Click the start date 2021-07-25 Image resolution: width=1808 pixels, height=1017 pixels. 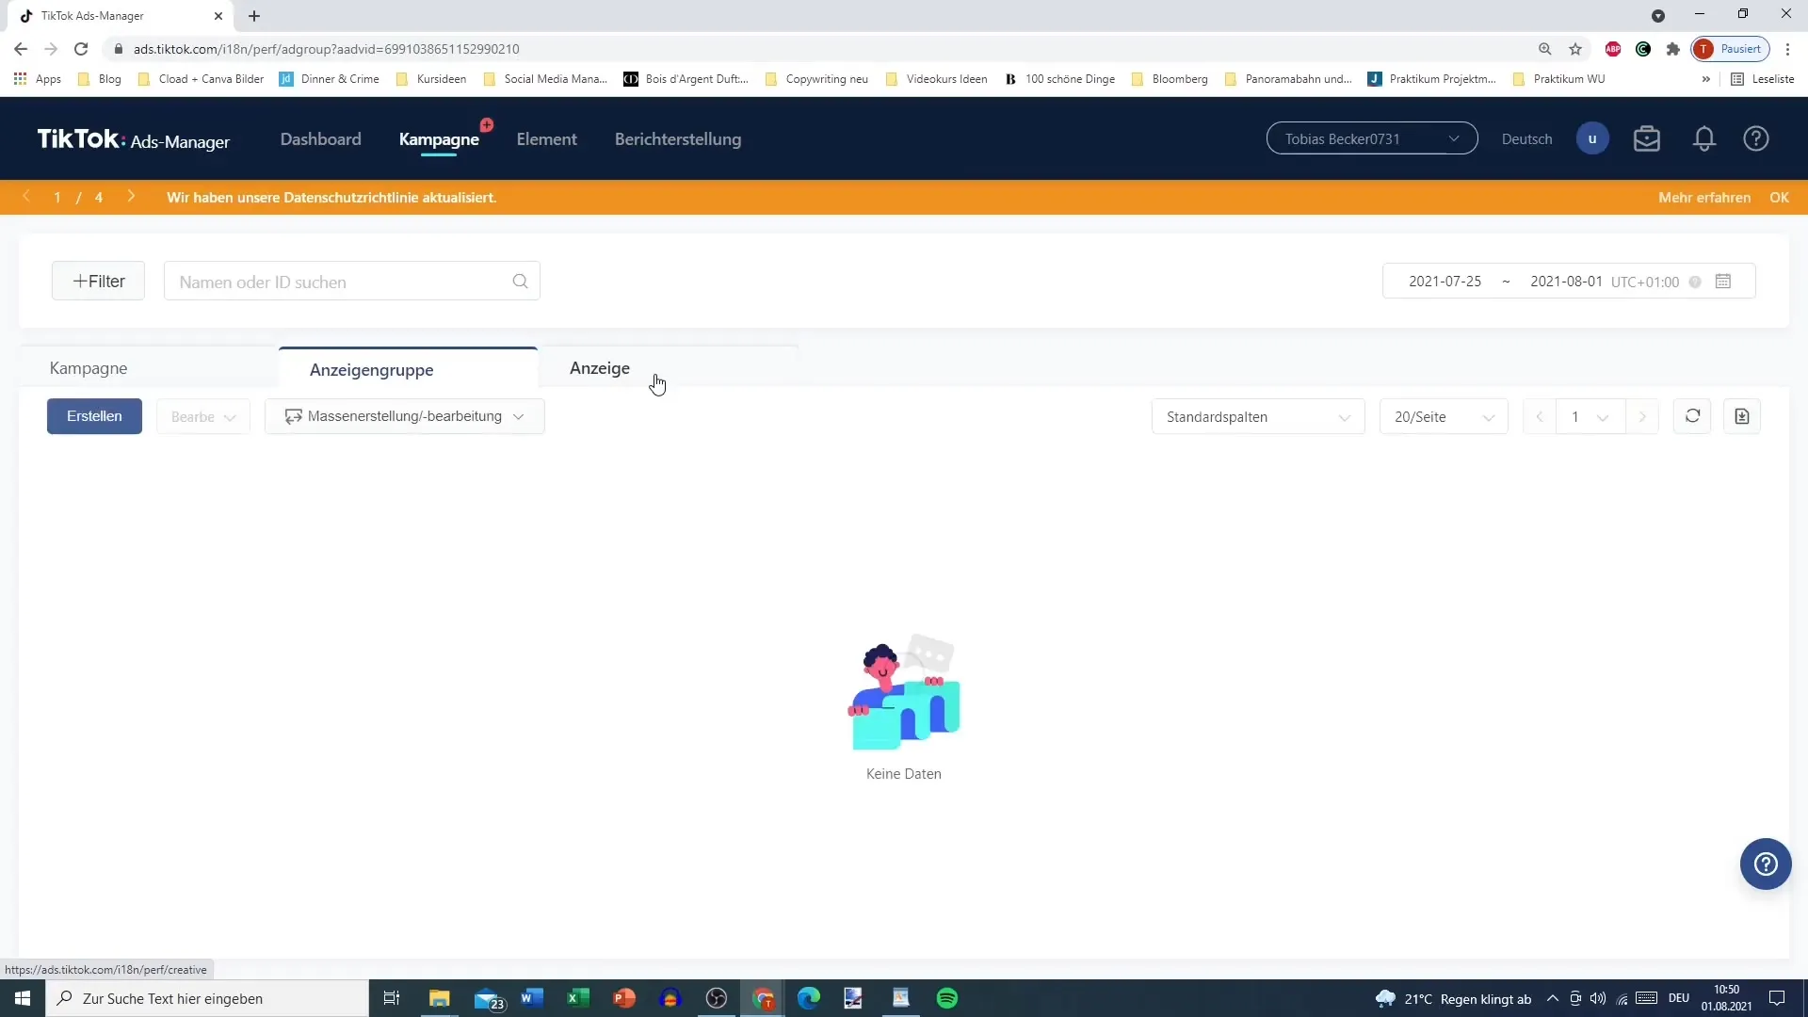[x=1445, y=282]
